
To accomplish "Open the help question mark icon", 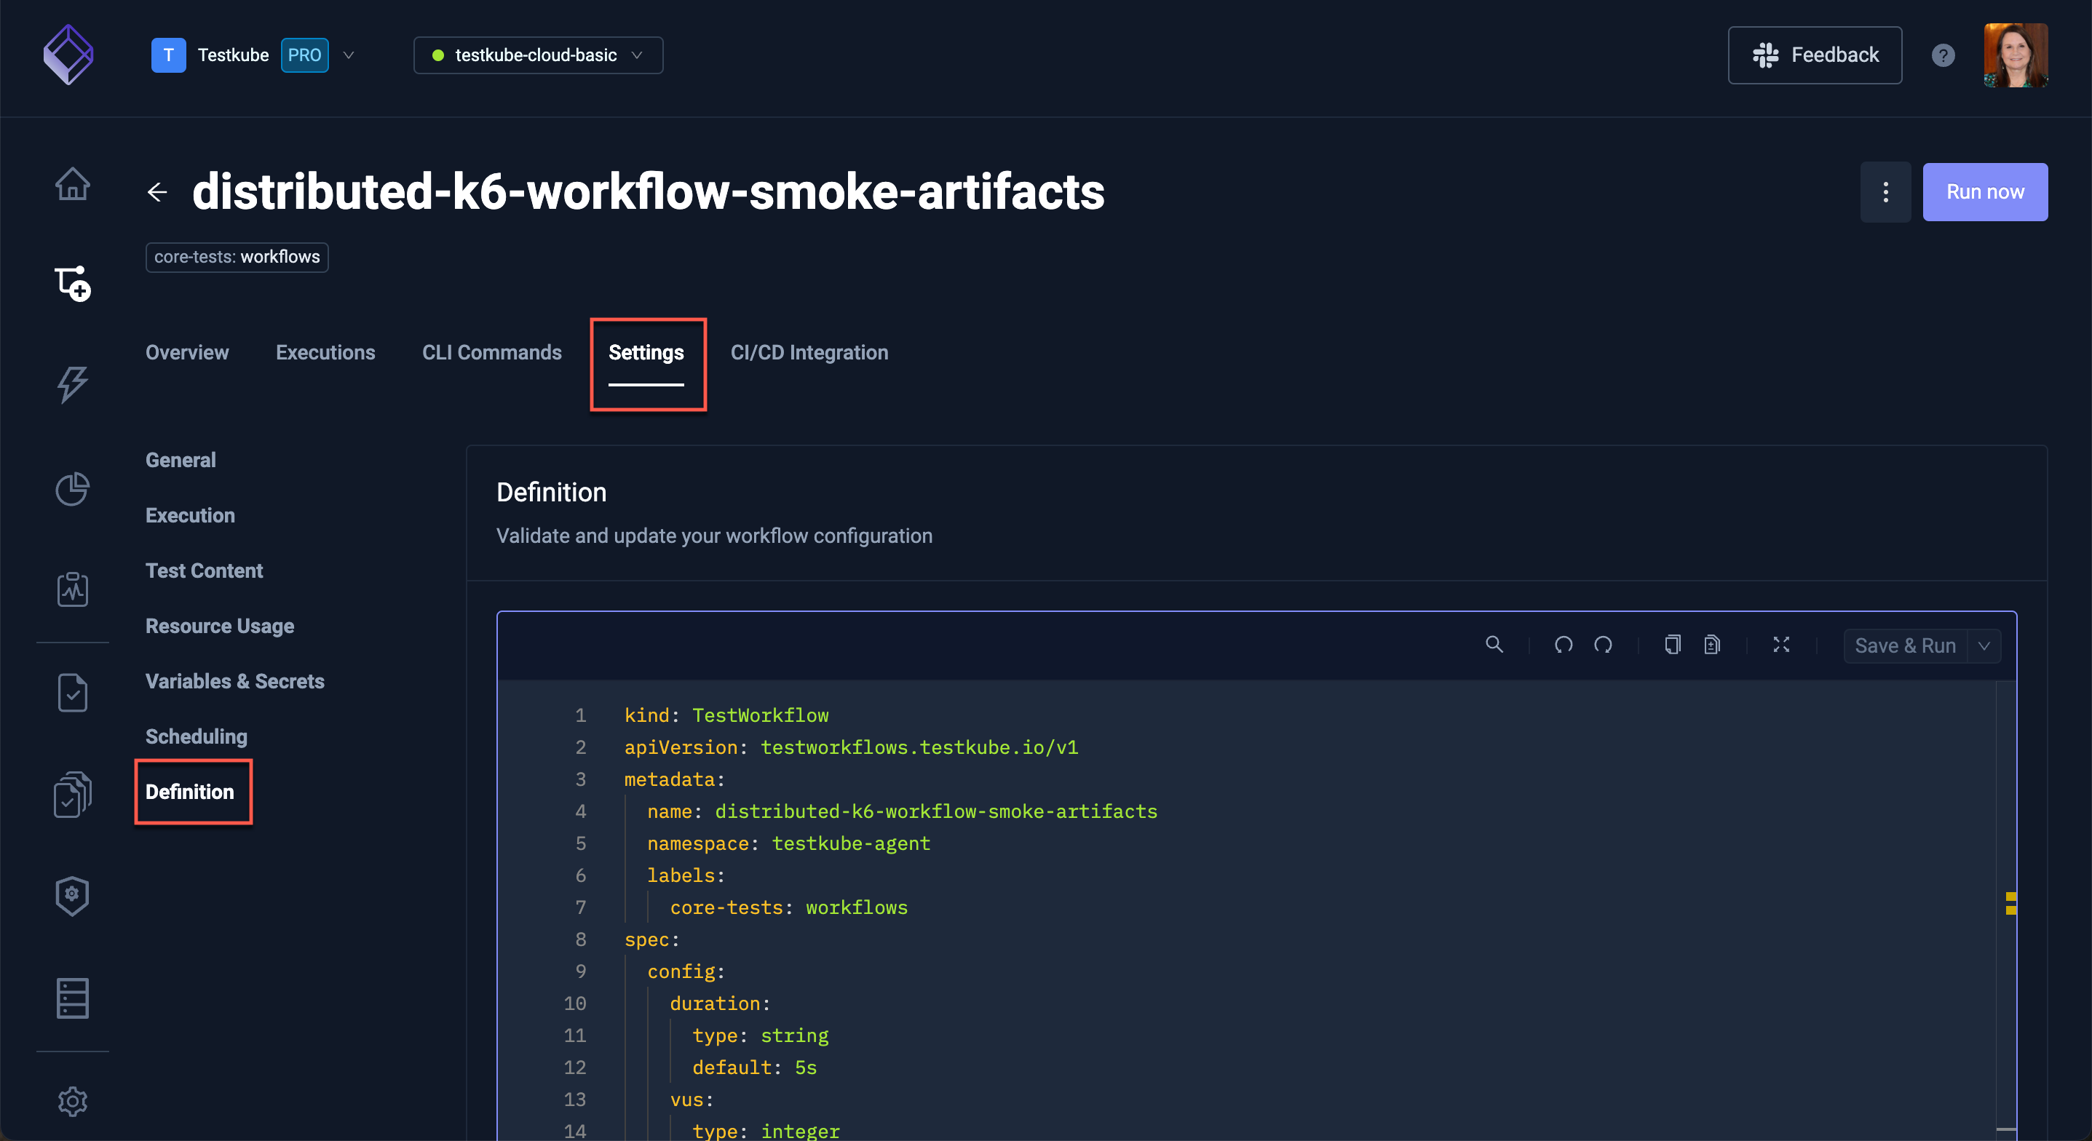I will (x=1943, y=55).
